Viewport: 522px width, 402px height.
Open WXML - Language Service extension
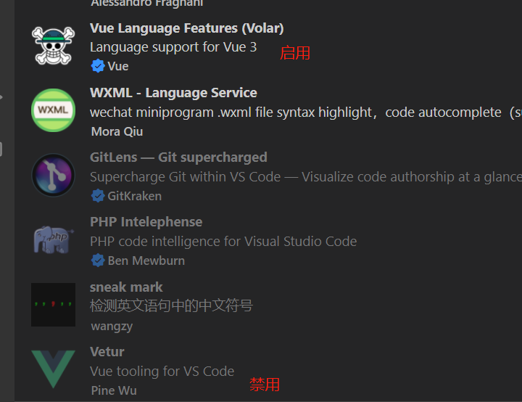coord(173,93)
